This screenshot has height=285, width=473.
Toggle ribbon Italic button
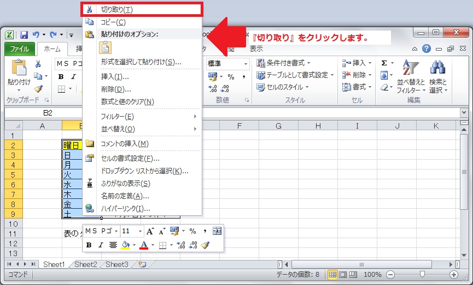(x=73, y=77)
